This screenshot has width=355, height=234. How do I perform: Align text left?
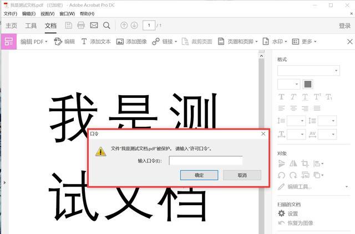click(x=281, y=108)
